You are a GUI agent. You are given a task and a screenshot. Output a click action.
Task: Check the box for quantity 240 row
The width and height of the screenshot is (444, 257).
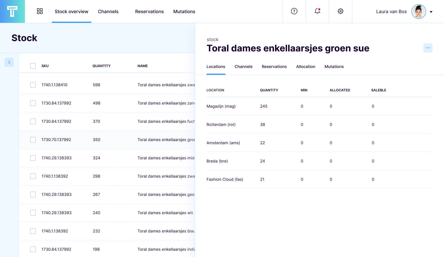pyautogui.click(x=33, y=213)
